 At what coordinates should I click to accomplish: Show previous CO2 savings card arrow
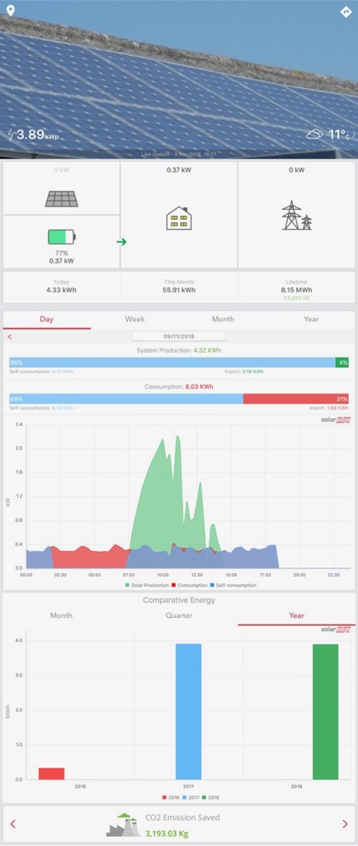(x=13, y=824)
